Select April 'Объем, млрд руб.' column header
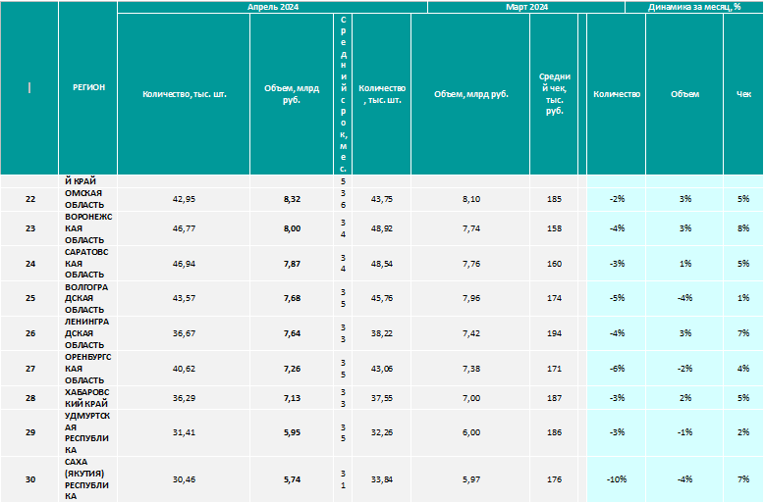765x502 pixels. click(x=292, y=94)
